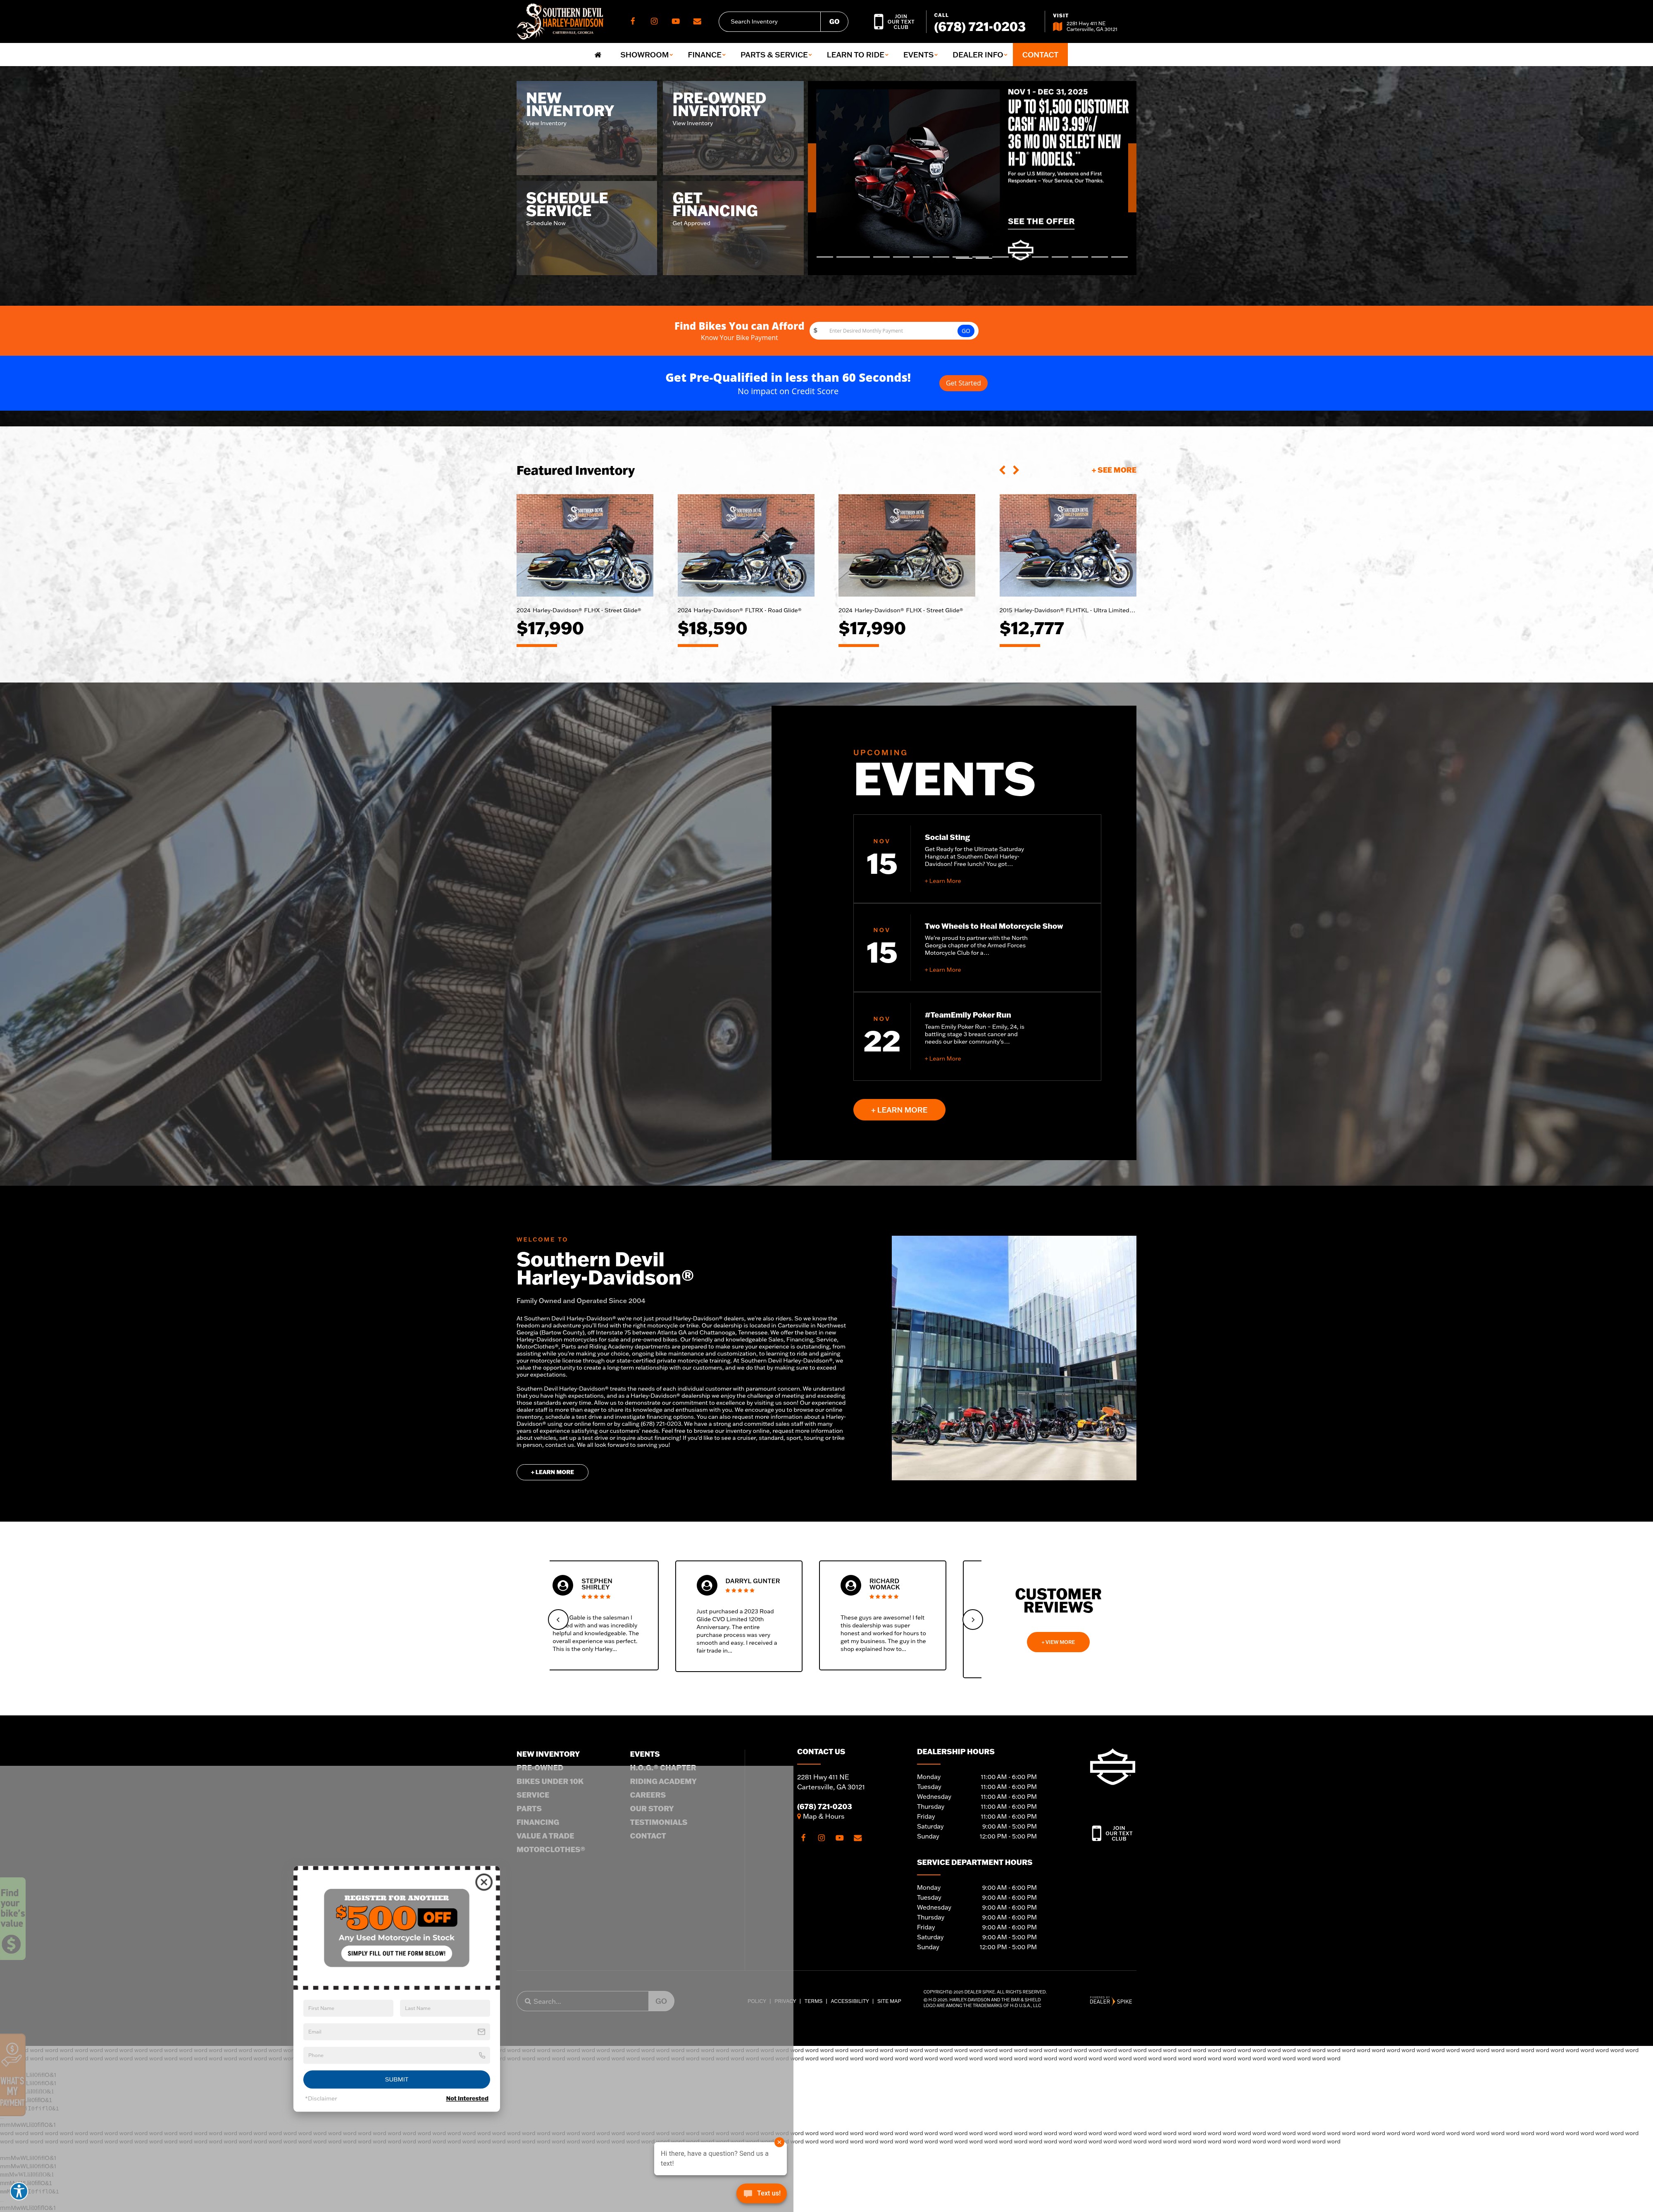Open New Inventory link in footer
Viewport: 1653px width, 2212px height.
click(548, 1754)
